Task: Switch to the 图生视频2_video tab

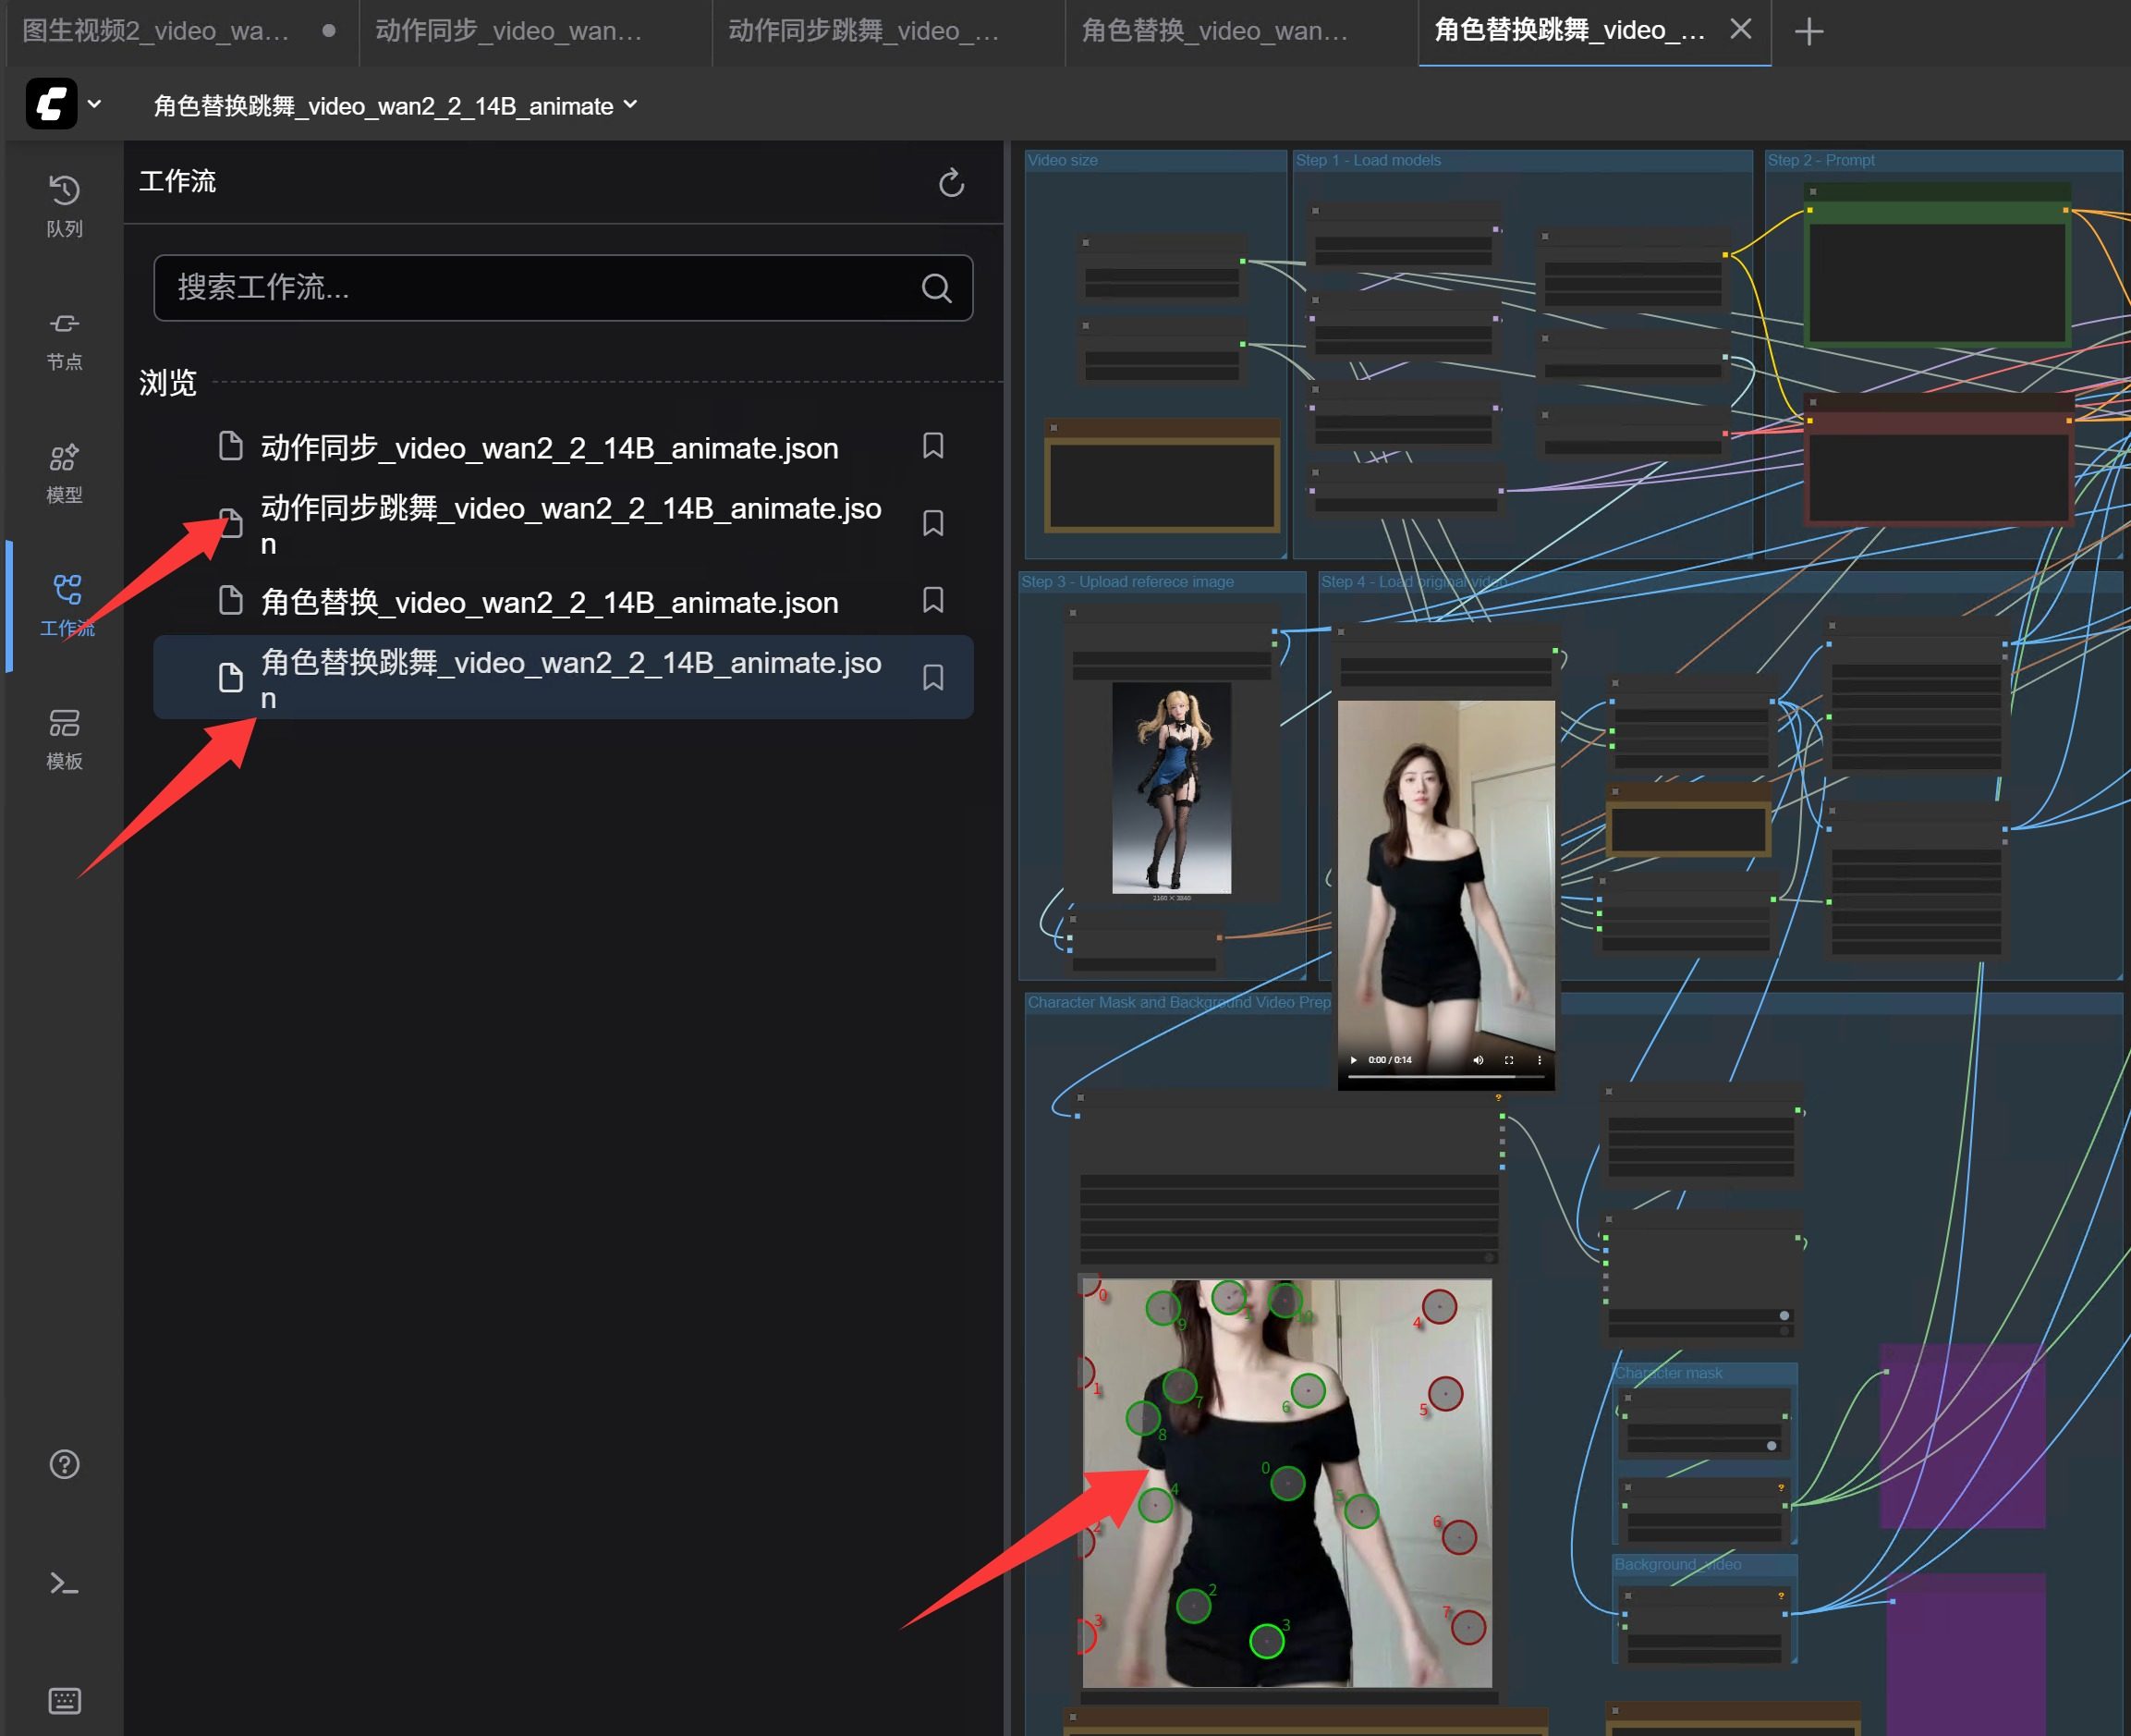Action: click(x=156, y=31)
